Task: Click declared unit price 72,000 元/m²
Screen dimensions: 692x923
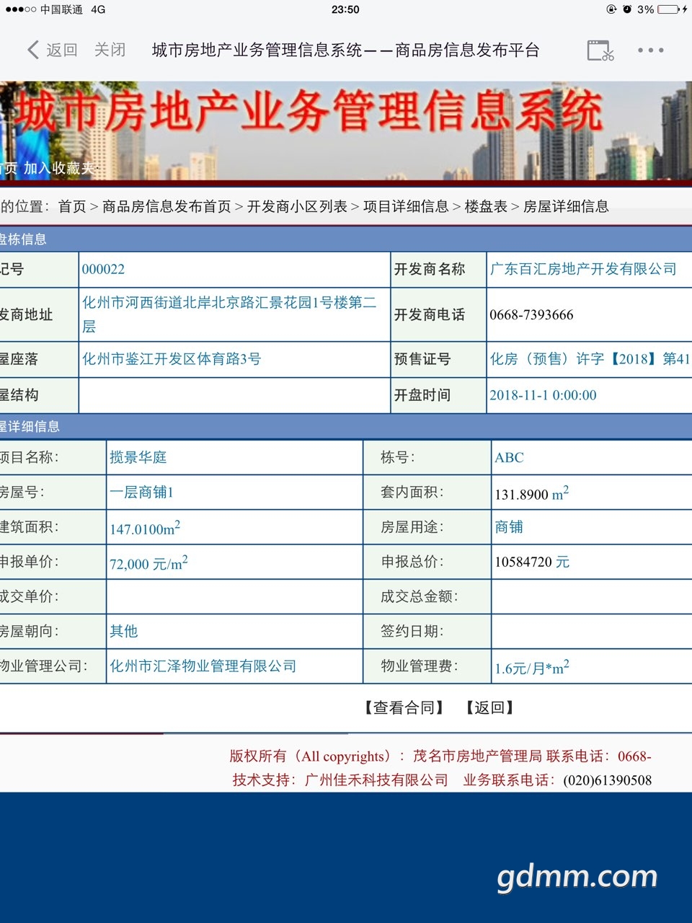Action: (x=148, y=562)
